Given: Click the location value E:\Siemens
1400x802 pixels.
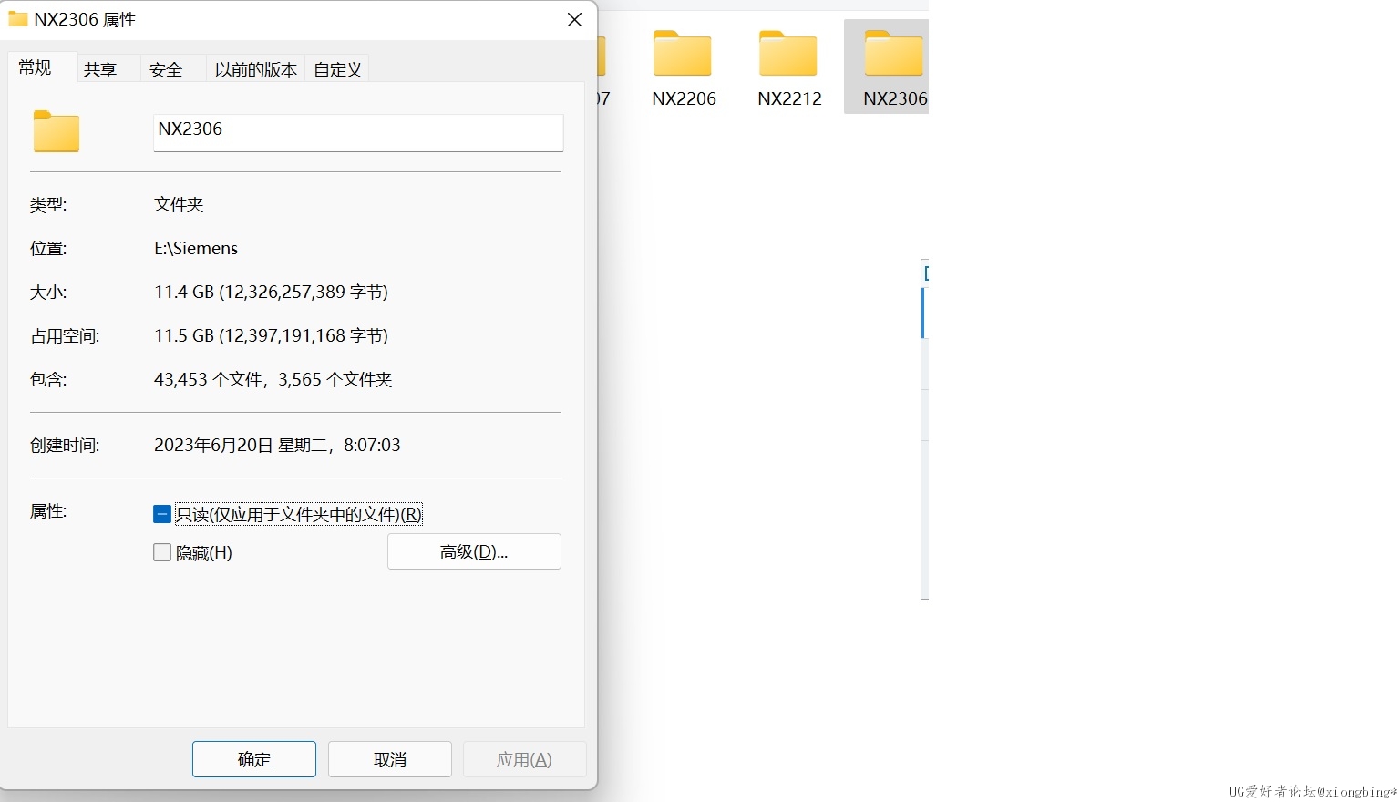Looking at the screenshot, I should pyautogui.click(x=196, y=248).
